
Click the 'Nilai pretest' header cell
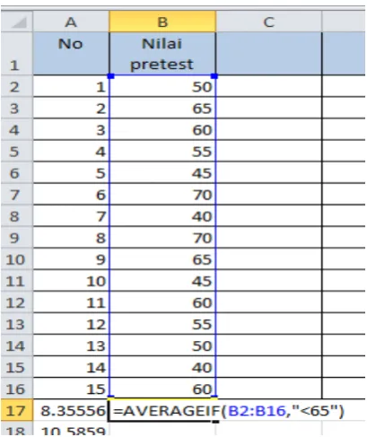pos(162,54)
